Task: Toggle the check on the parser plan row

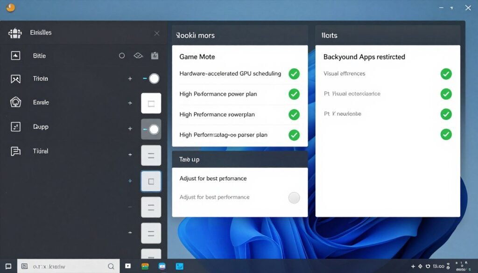Action: [294, 135]
